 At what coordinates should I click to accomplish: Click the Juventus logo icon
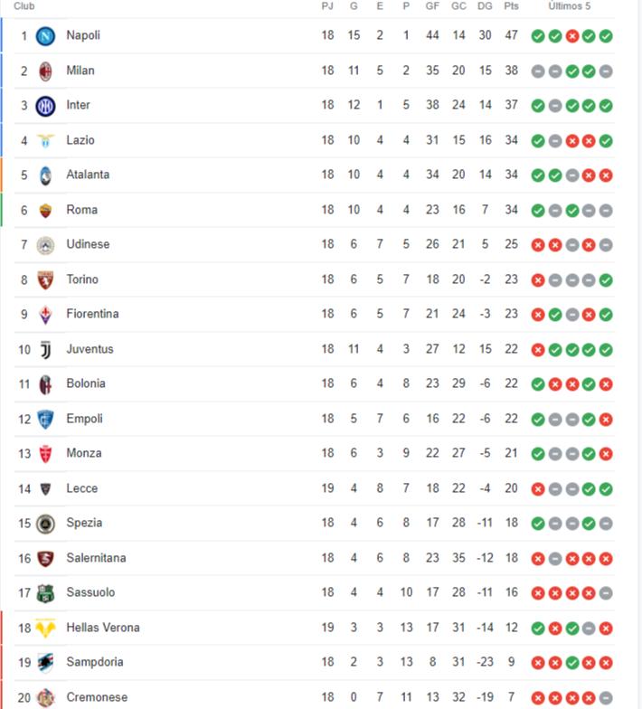(45, 349)
